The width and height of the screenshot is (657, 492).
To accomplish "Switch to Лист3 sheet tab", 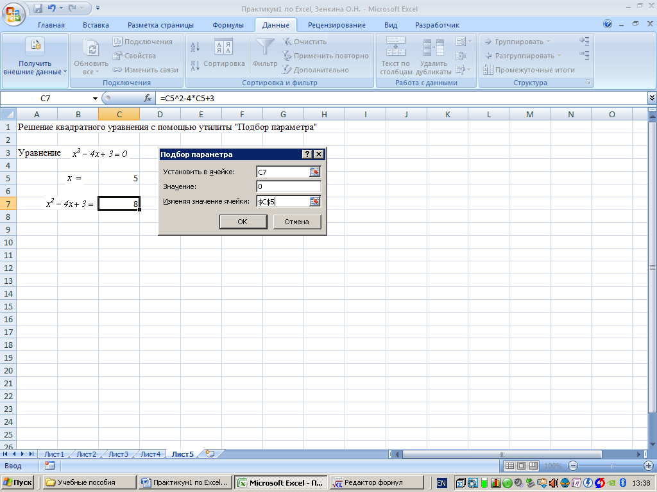I will click(x=119, y=454).
